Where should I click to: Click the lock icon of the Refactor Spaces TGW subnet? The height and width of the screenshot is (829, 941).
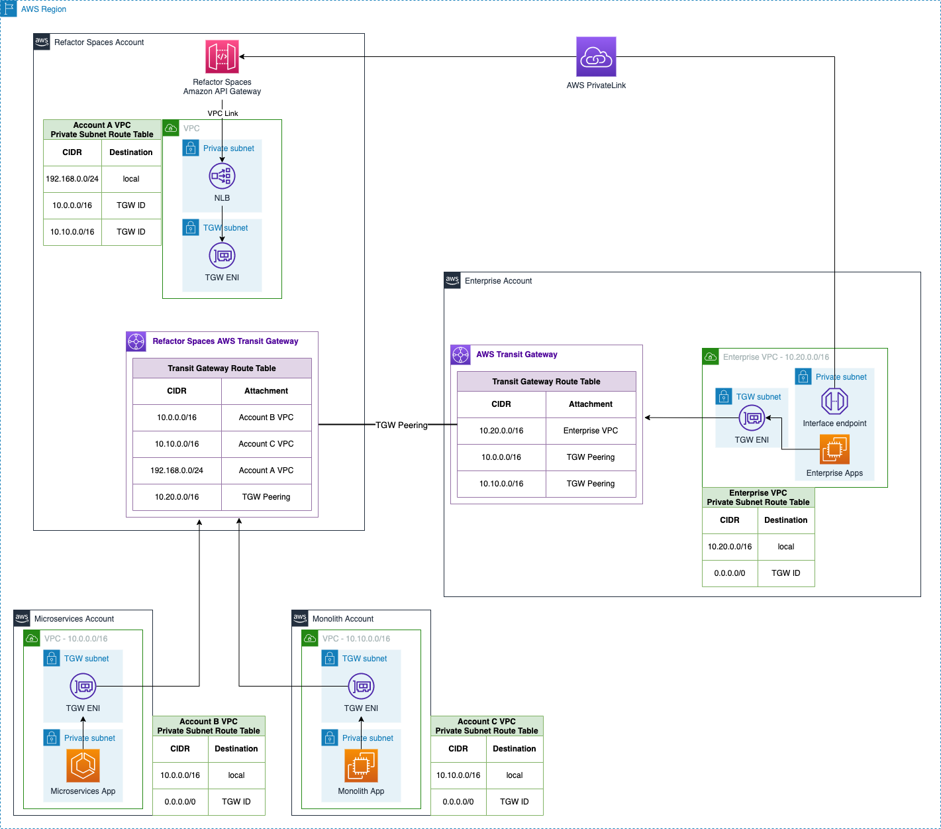[191, 227]
